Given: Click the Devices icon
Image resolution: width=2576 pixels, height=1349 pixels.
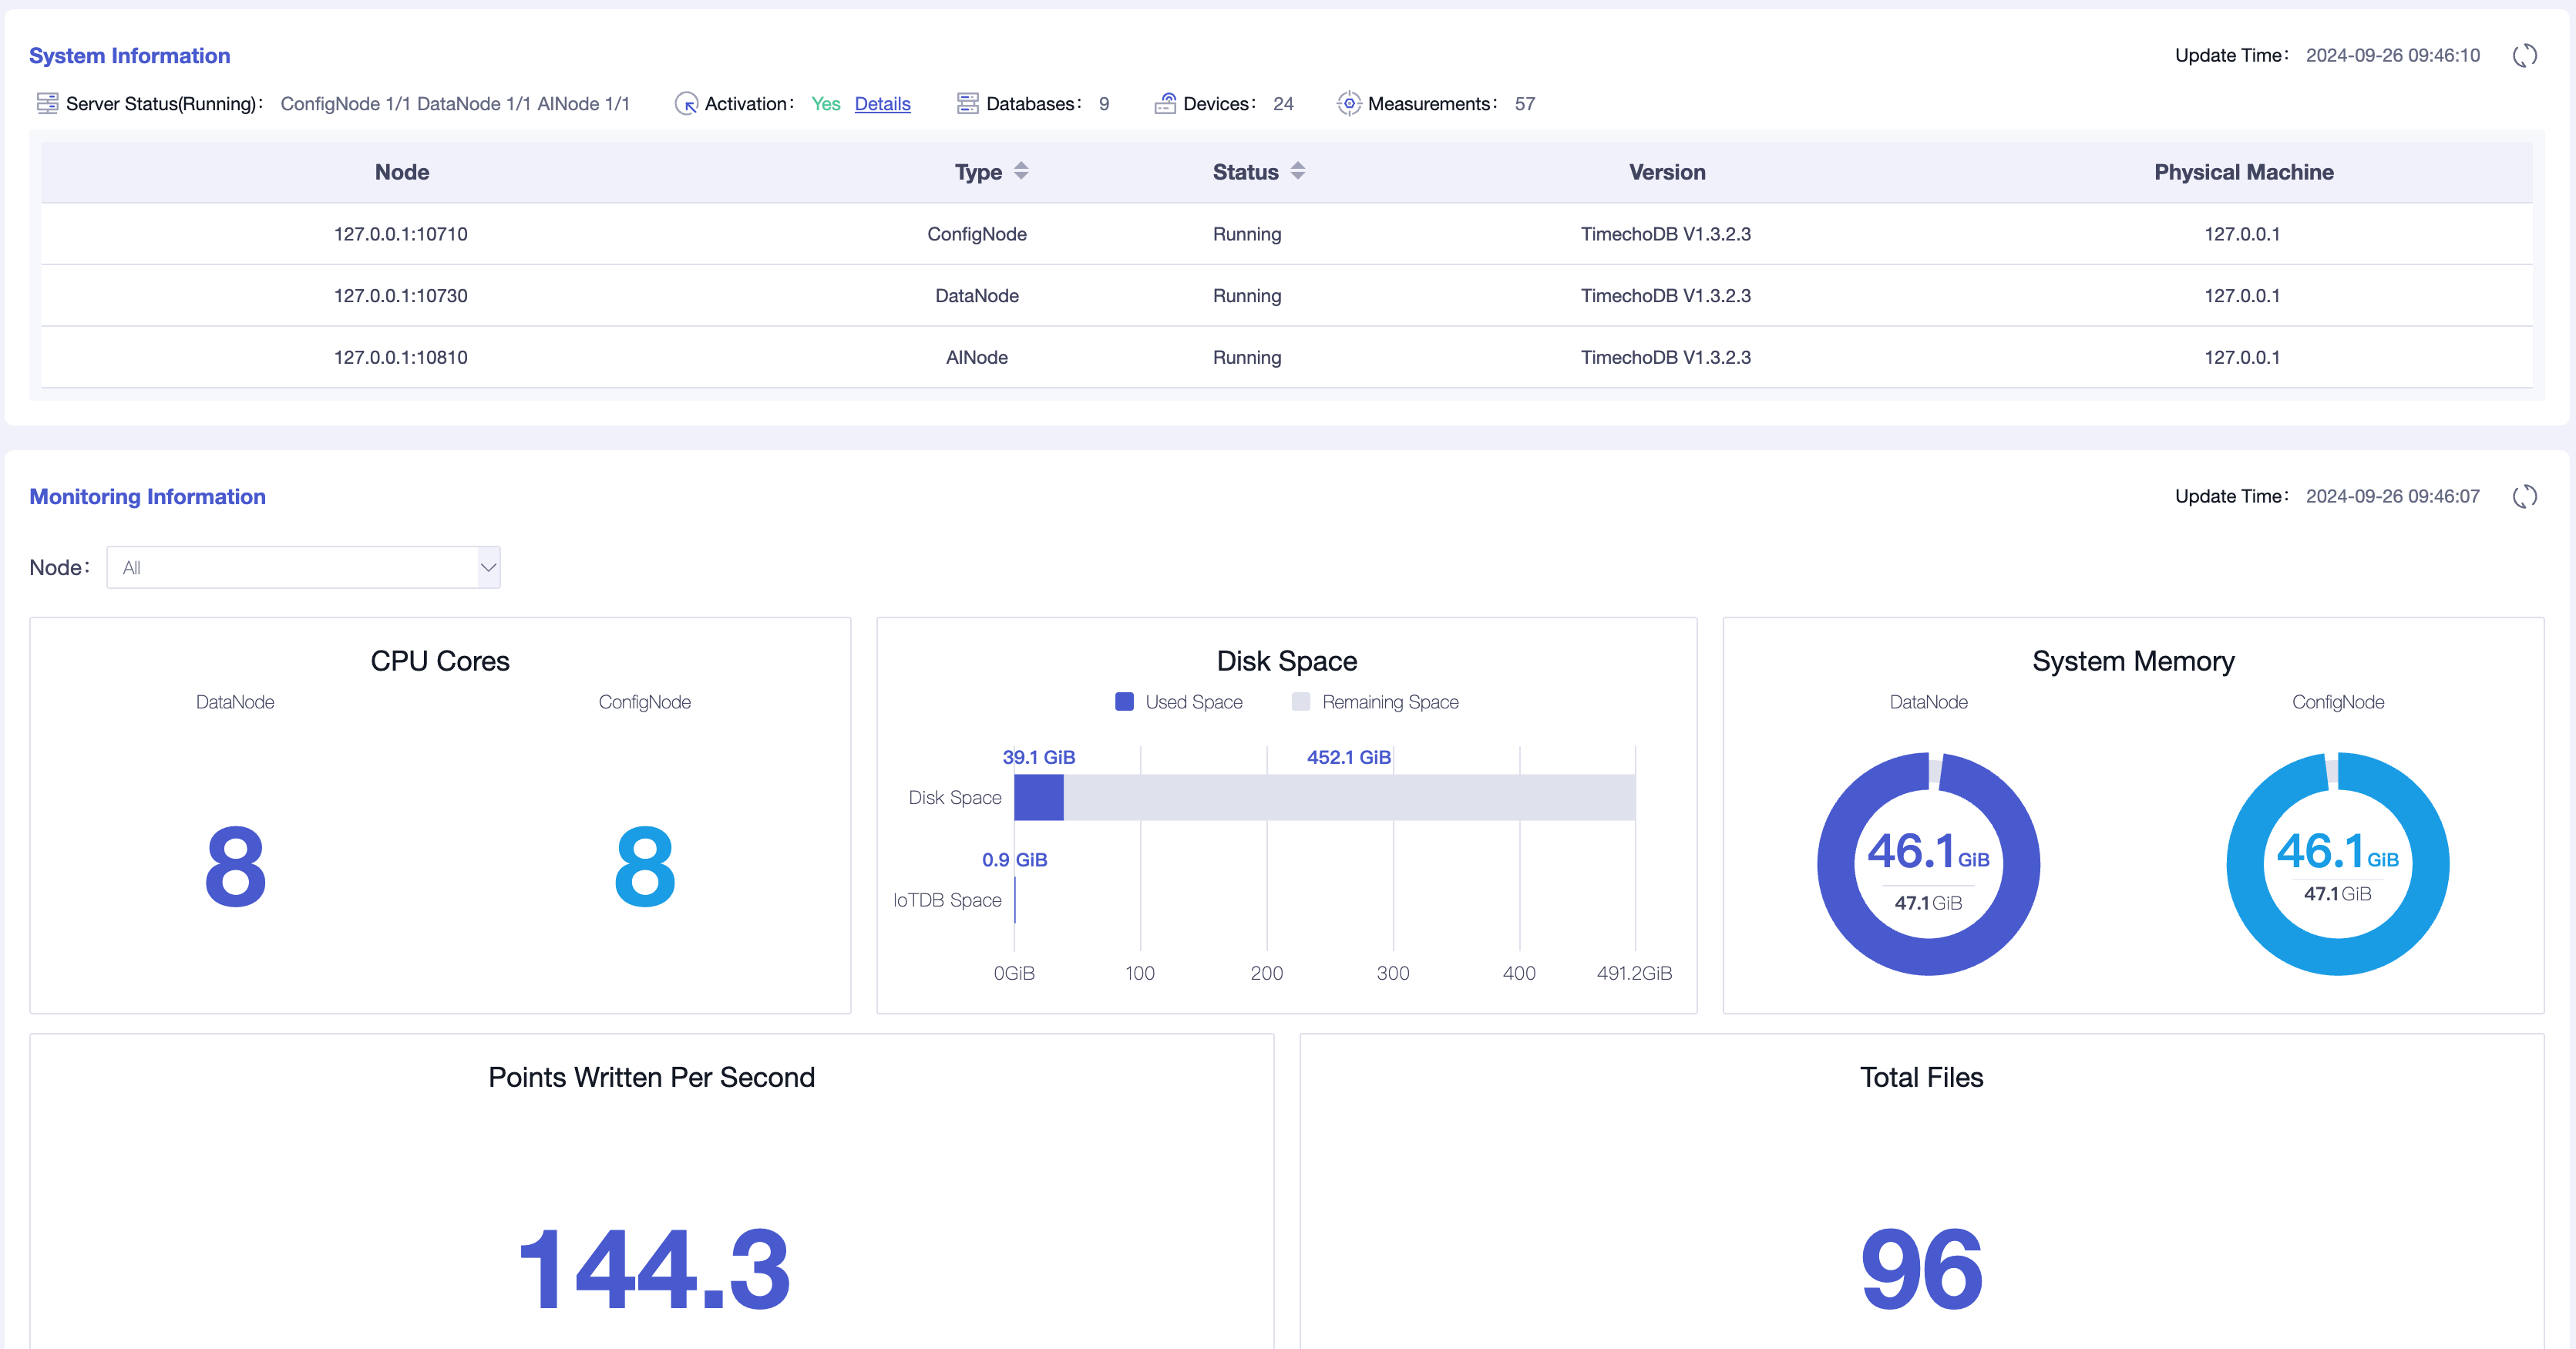Looking at the screenshot, I should pos(1165,103).
